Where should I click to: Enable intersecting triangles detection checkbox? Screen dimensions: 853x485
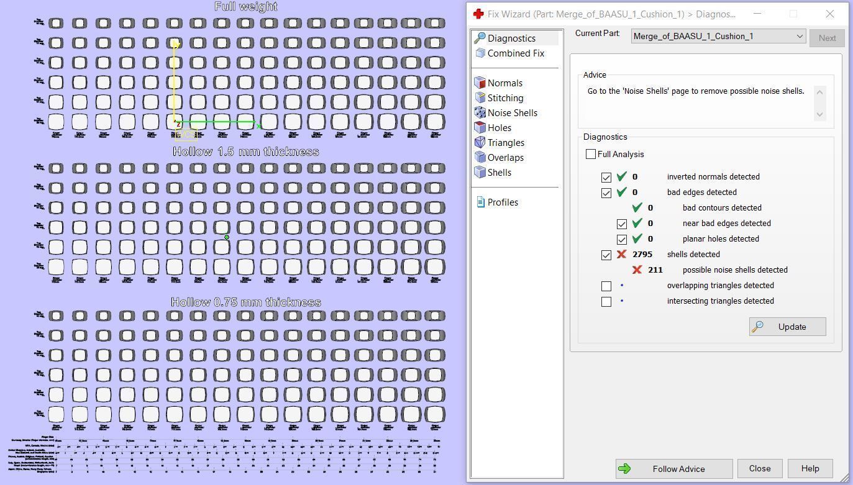[606, 302]
